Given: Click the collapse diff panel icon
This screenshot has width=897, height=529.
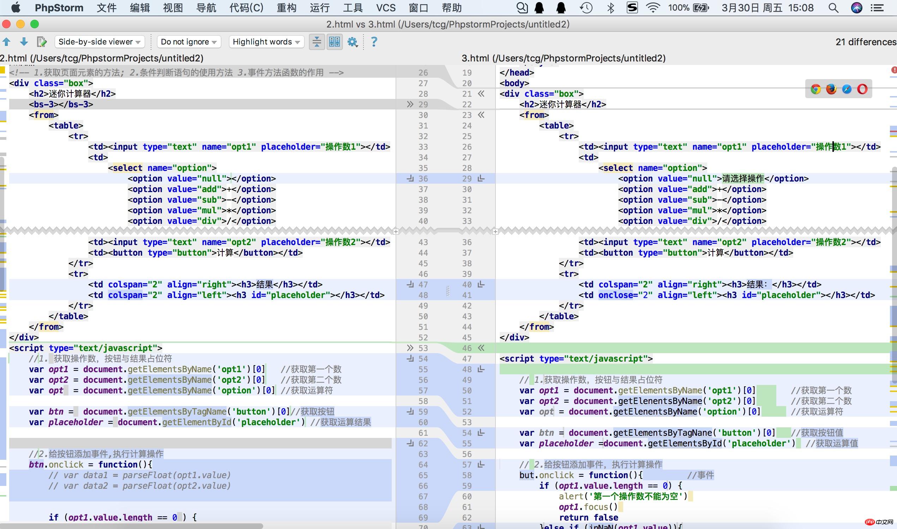Looking at the screenshot, I should pyautogui.click(x=317, y=42).
